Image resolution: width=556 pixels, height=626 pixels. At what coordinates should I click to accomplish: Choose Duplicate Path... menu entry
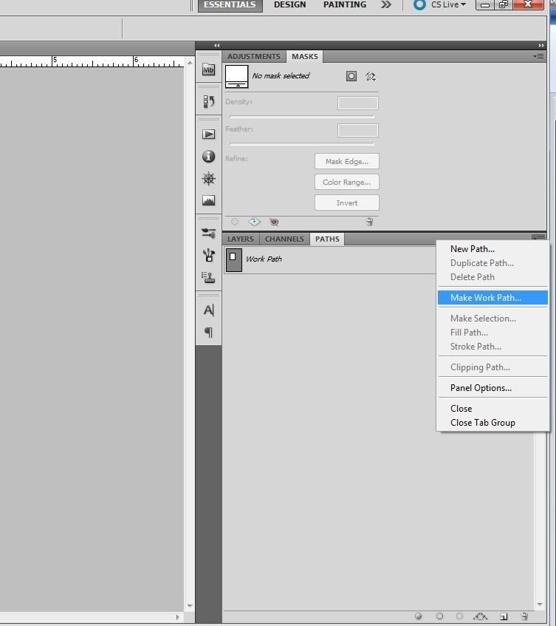coord(492,262)
